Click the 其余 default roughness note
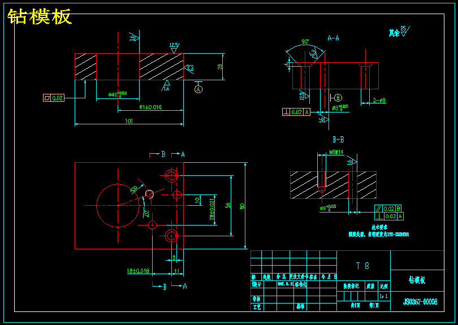This screenshot has height=325, width=458. coord(399,32)
